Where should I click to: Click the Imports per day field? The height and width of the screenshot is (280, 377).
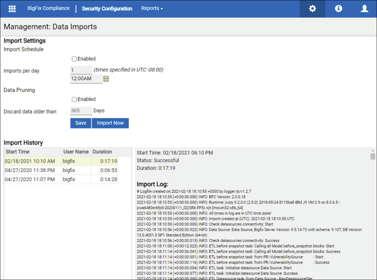(81, 70)
